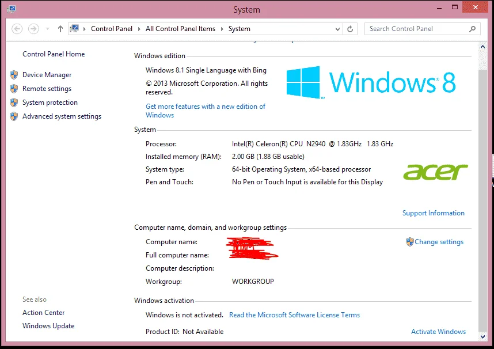Image resolution: width=494 pixels, height=349 pixels.
Task: Open System protection
Action: 50,103
